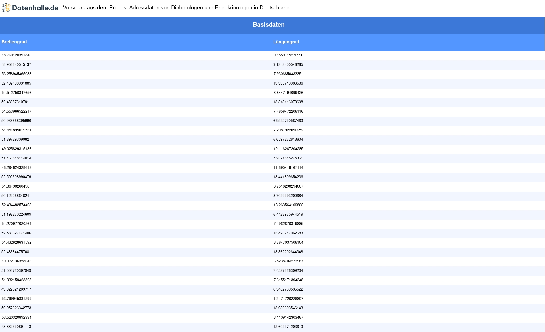The height and width of the screenshot is (332, 545).
Task: Select latitude cell 53.258945465088
Action: click(16, 74)
